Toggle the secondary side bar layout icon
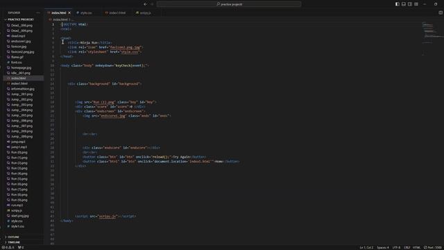 tap(410, 4)
